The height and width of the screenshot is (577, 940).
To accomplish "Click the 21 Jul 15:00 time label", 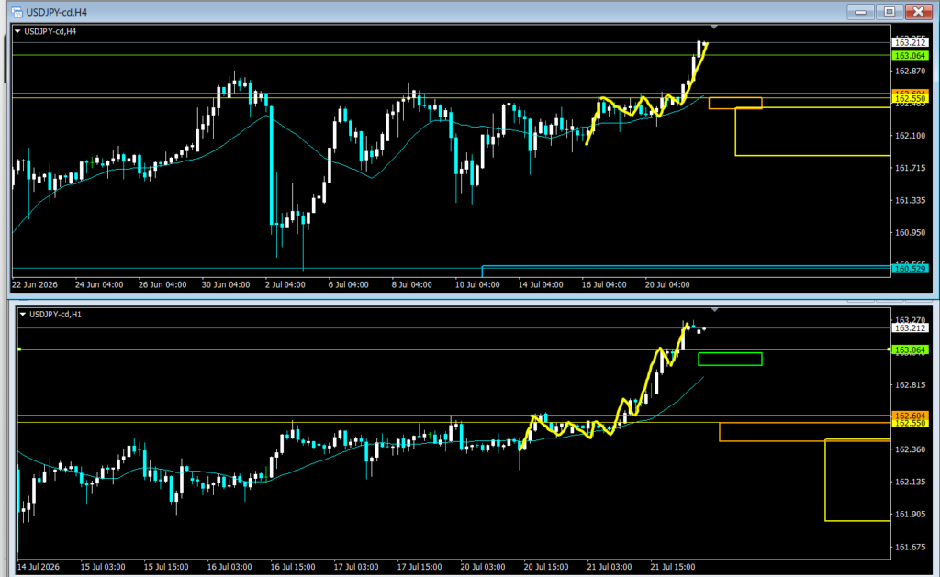I will 673,567.
